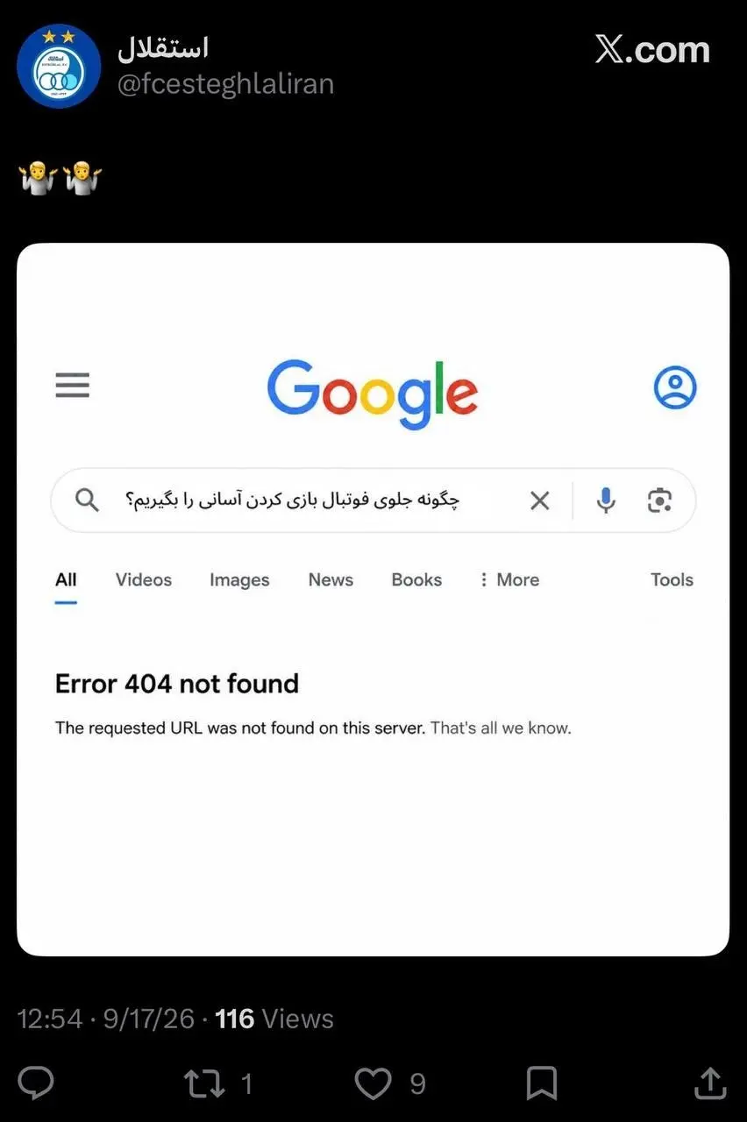
Task: Reply to the post with comment icon
Action: (36, 1083)
